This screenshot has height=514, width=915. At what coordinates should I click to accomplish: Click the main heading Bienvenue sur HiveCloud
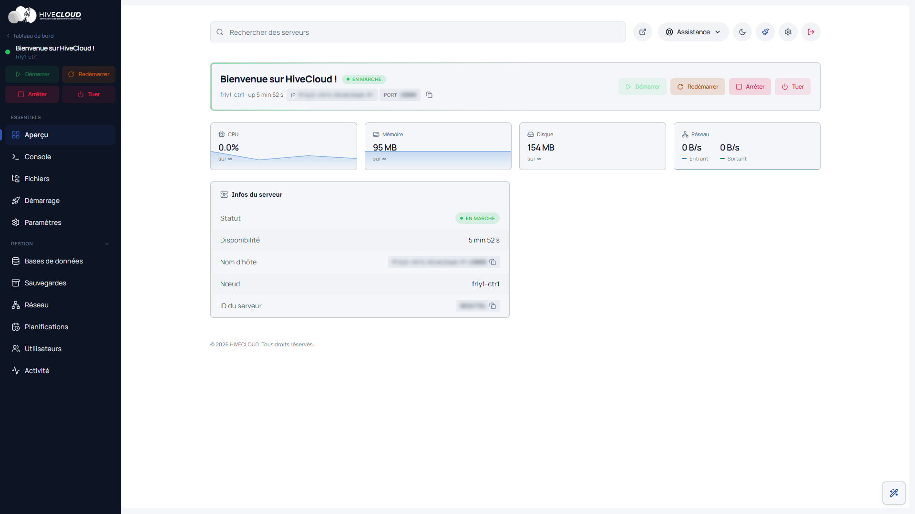278,79
